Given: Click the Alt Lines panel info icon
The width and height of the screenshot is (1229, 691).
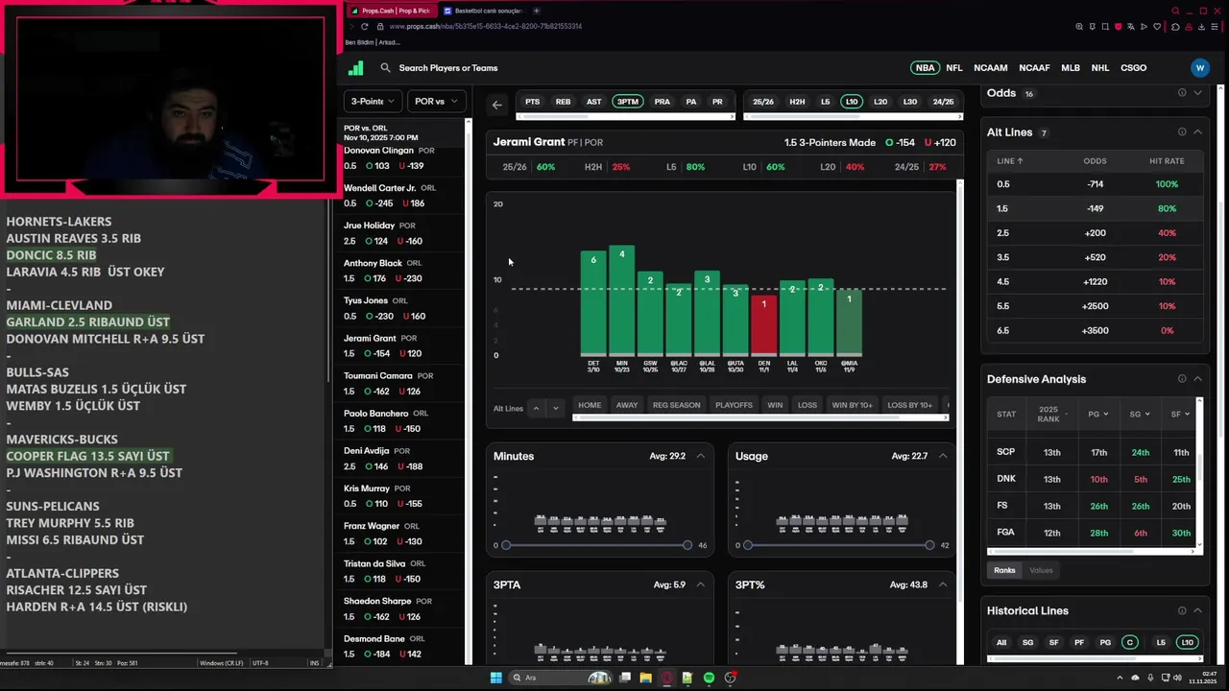Looking at the screenshot, I should tap(1182, 132).
